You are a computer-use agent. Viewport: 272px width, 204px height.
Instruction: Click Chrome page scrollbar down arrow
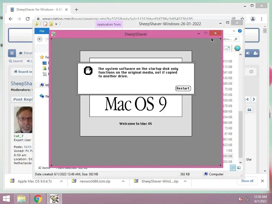tap(265, 171)
